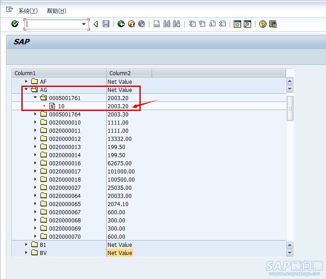
Task: Click the green checkmark Enter icon
Action: [15, 24]
